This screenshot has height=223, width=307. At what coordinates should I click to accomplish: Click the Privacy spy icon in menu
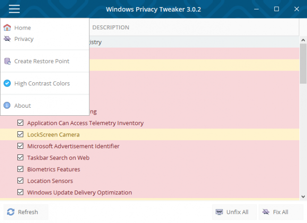[7, 39]
